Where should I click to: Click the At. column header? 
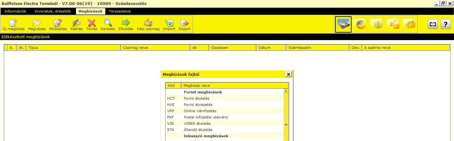click(x=21, y=48)
